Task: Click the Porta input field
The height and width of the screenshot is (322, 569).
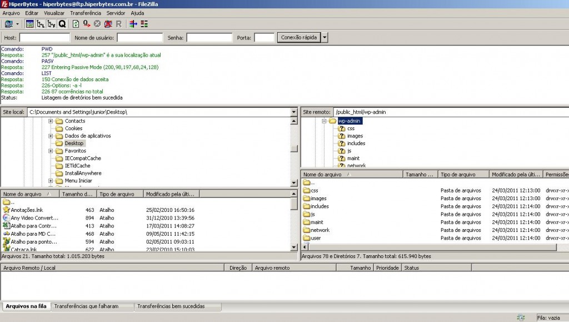Action: (264, 37)
